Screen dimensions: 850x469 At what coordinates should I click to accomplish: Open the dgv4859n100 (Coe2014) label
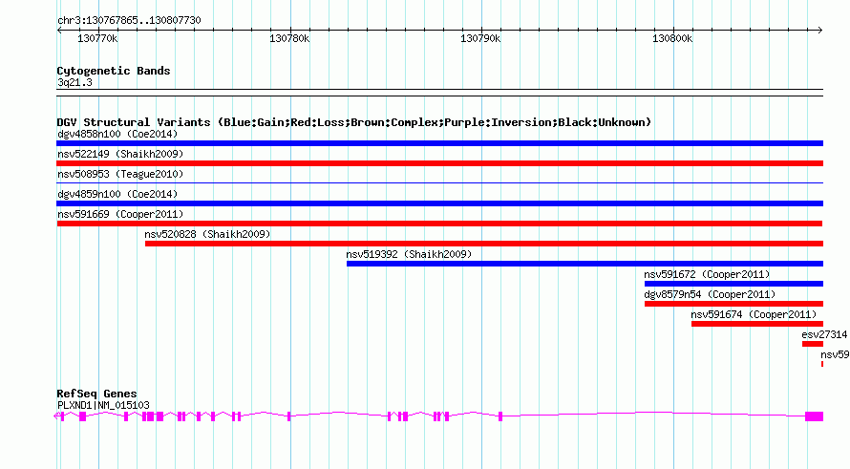pyautogui.click(x=117, y=194)
